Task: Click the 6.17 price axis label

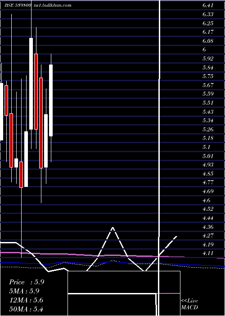Action: pos(208,32)
